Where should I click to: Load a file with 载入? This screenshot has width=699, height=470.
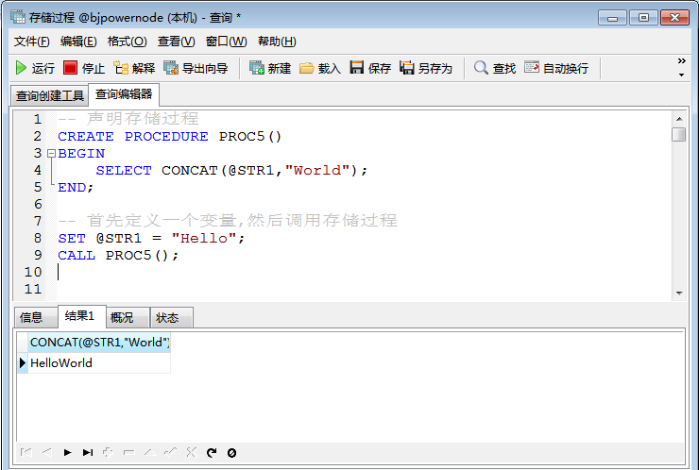[320, 68]
